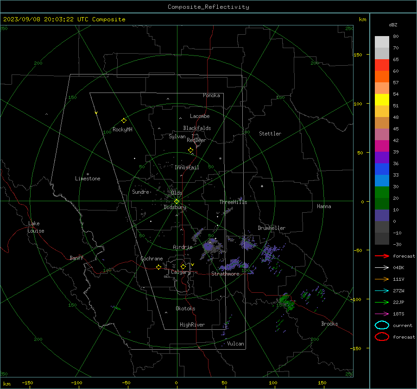Pick the purple 0-10 dBZ color swatch
This screenshot has height=389, width=417.
coord(382,216)
